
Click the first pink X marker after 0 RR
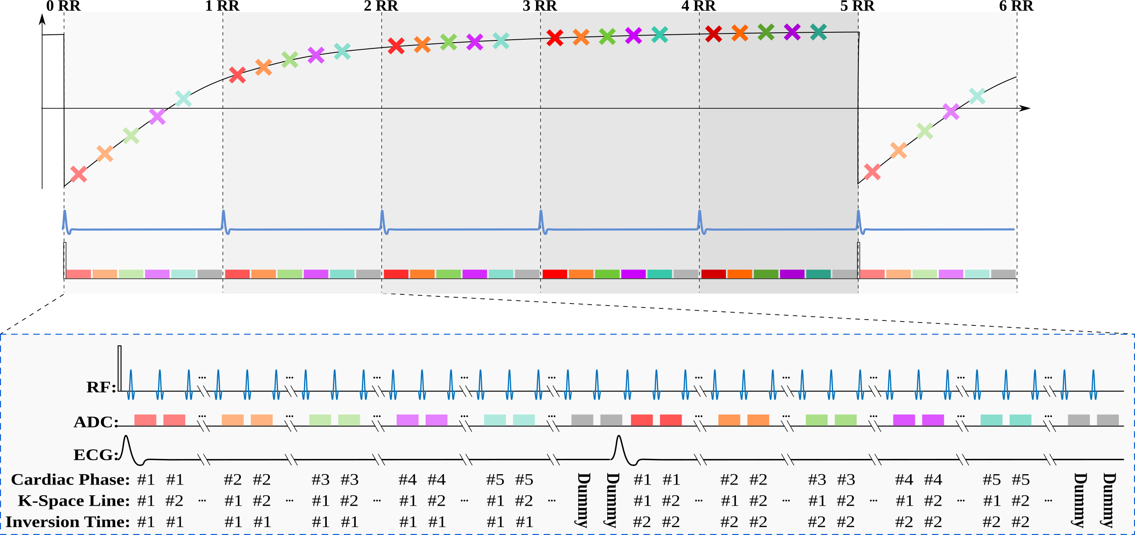pos(79,174)
